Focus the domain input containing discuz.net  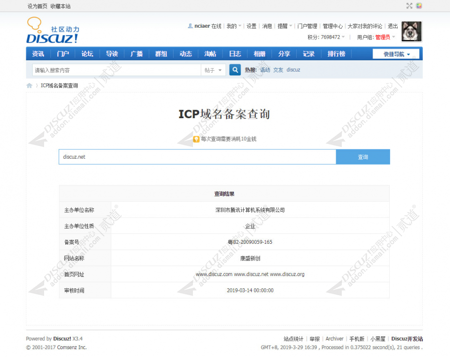pyautogui.click(x=197, y=157)
